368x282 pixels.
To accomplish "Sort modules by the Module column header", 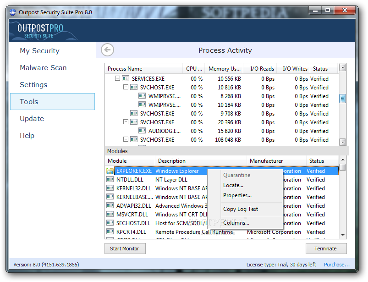I will point(130,161).
